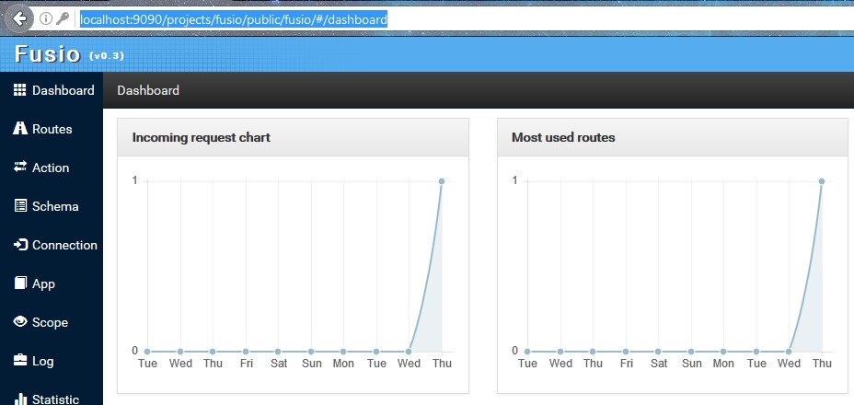Click the App book icon
854x405 pixels.
(x=20, y=283)
